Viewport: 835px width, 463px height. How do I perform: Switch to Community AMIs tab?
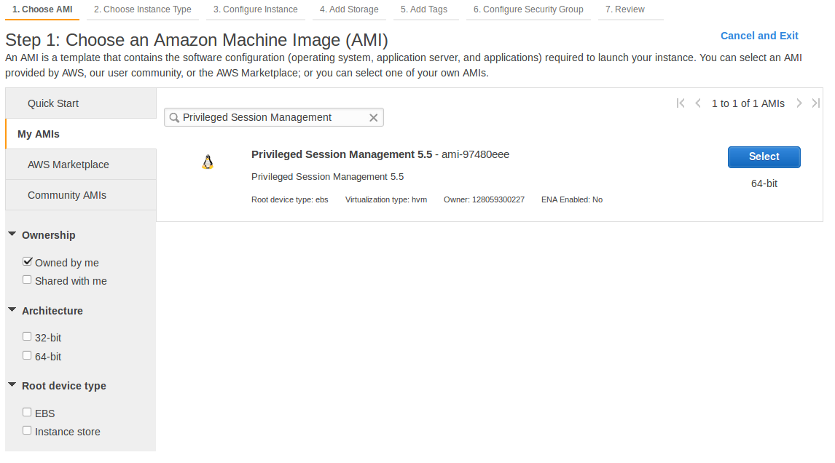(x=67, y=195)
